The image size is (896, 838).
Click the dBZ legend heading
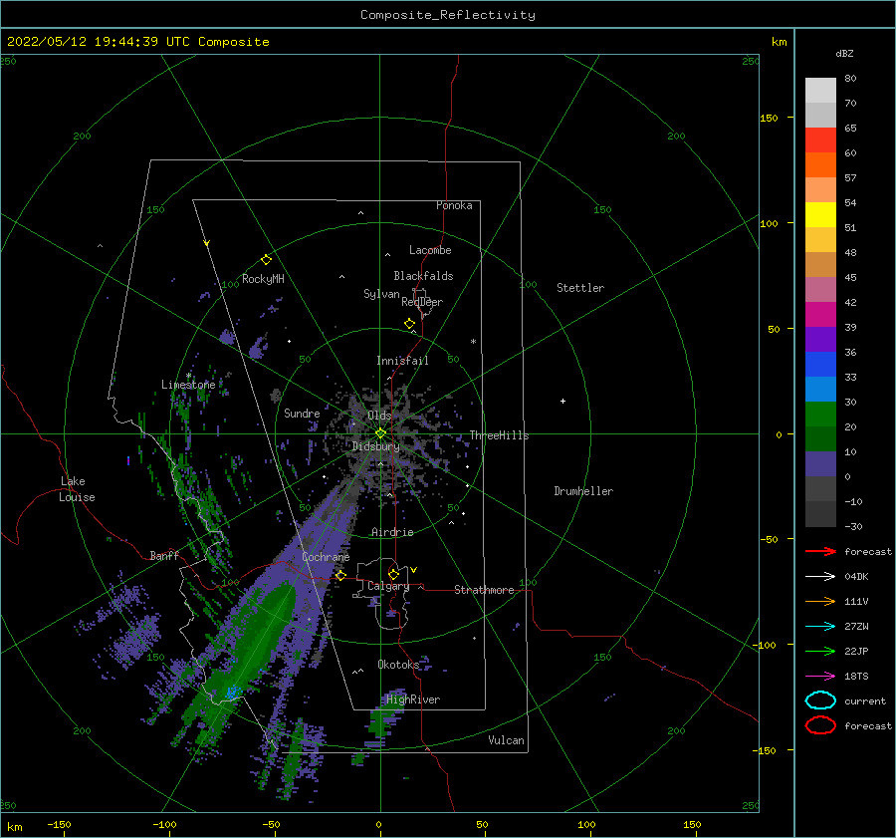pos(844,53)
